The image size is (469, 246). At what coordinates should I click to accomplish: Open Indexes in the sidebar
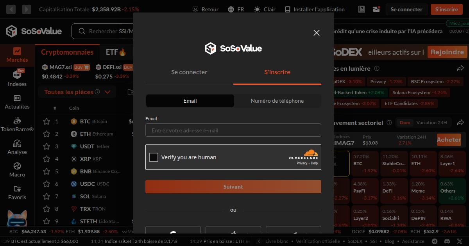[x=17, y=78]
